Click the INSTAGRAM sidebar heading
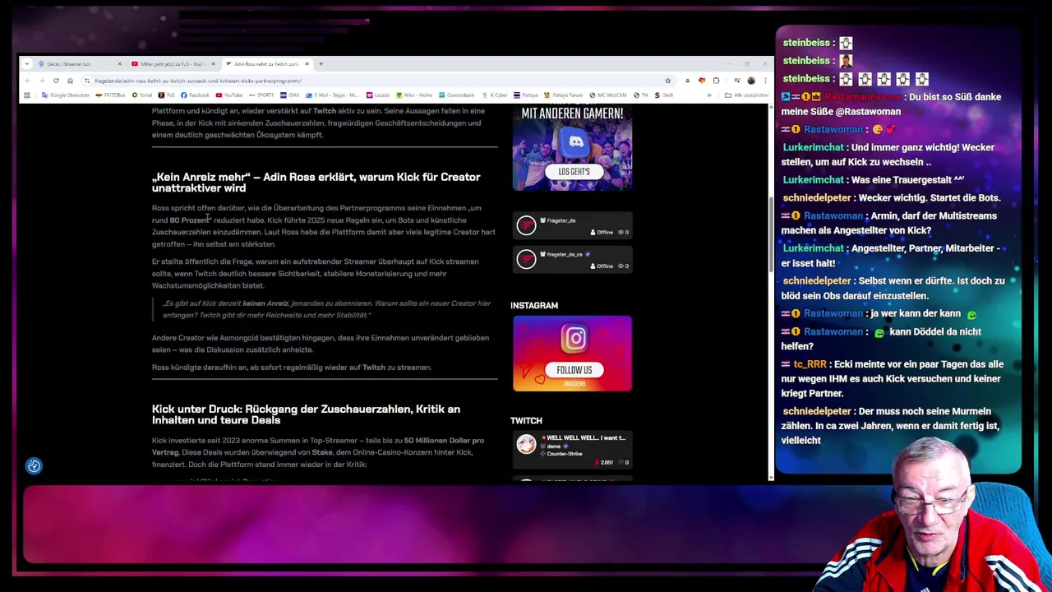The image size is (1052, 592). pyautogui.click(x=534, y=306)
